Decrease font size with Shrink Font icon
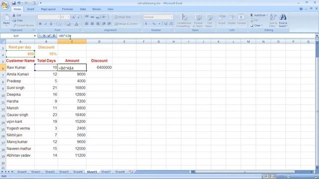 click(79, 17)
